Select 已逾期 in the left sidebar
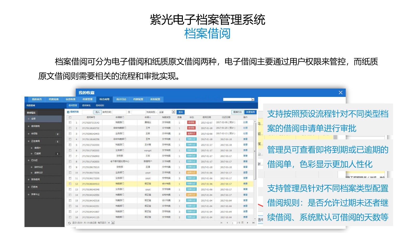Viewport: 415px width, 233px height. (38, 154)
